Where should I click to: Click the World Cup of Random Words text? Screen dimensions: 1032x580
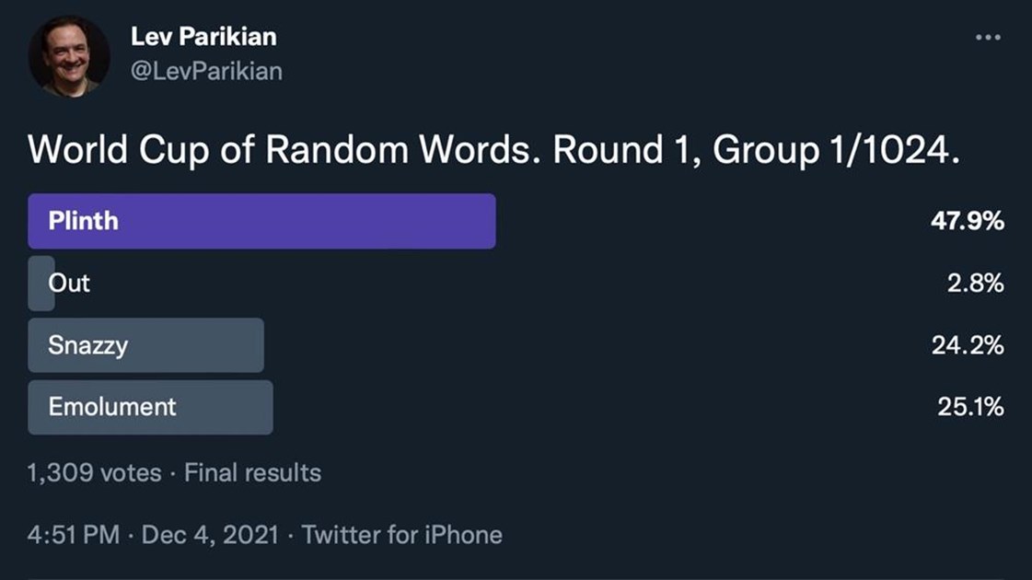pos(284,150)
